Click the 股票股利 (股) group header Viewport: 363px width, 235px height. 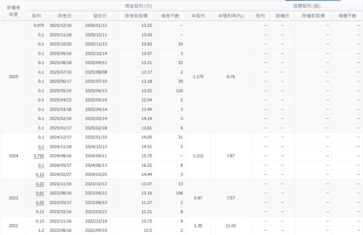[x=307, y=6]
